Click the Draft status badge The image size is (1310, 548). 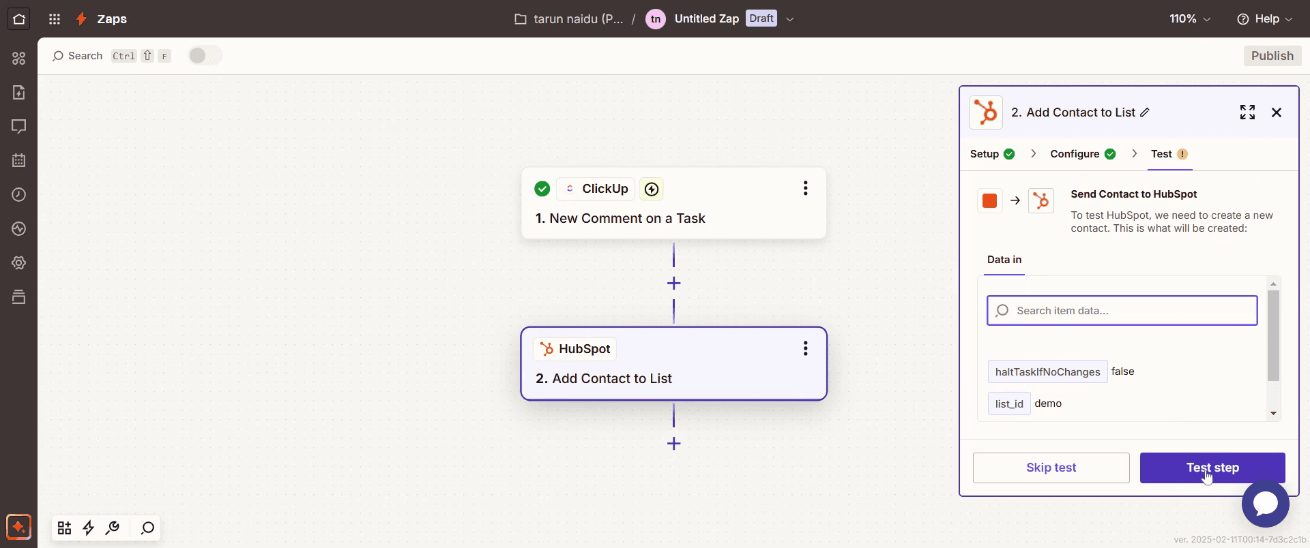click(761, 18)
